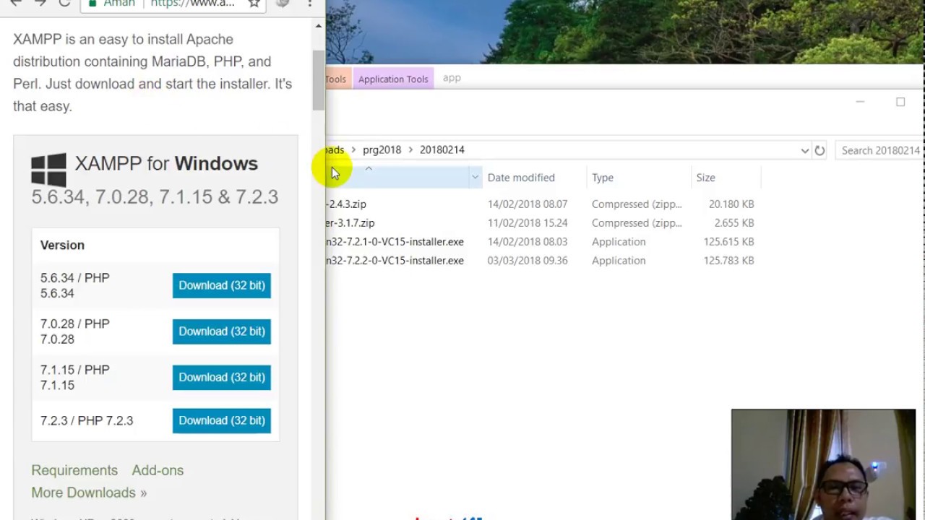This screenshot has width=925, height=520.
Task: Click the browser address bar URL
Action: pyautogui.click(x=192, y=4)
